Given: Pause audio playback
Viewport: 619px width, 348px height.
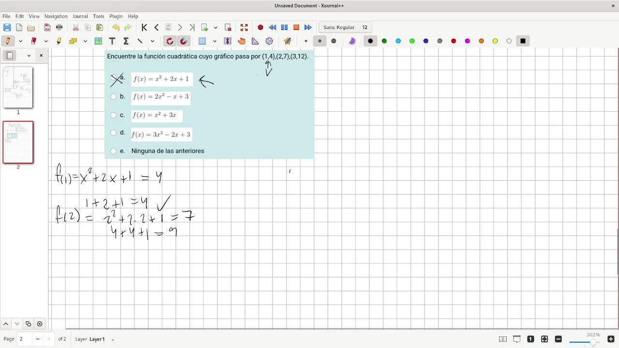Looking at the screenshot, I should (284, 28).
